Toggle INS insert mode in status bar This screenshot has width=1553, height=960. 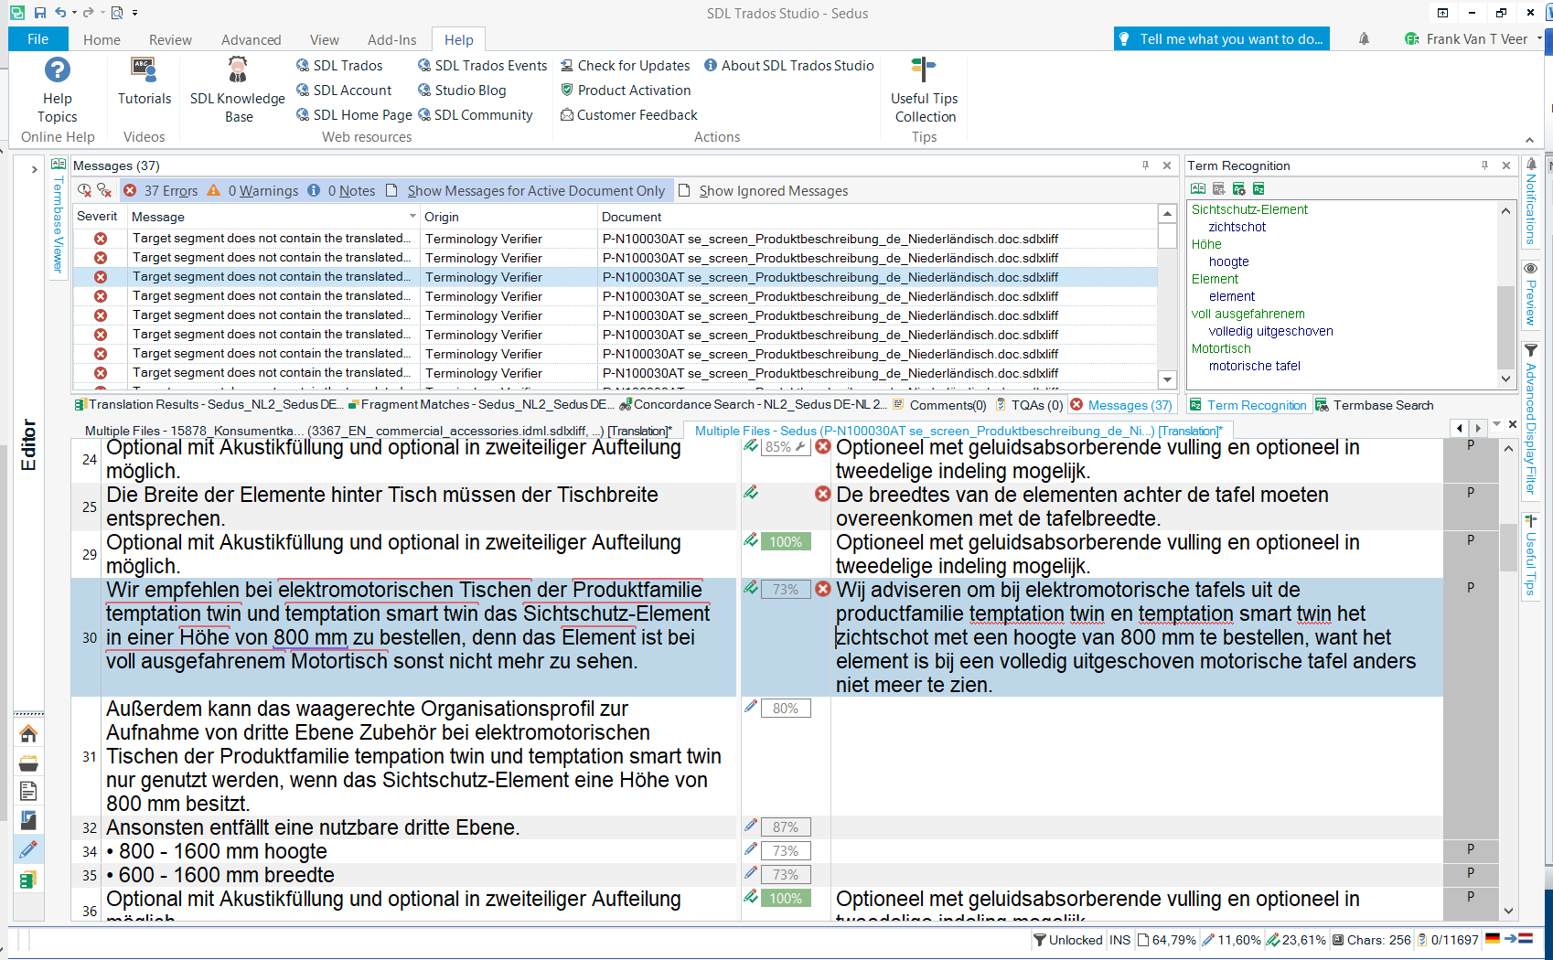tap(1119, 940)
